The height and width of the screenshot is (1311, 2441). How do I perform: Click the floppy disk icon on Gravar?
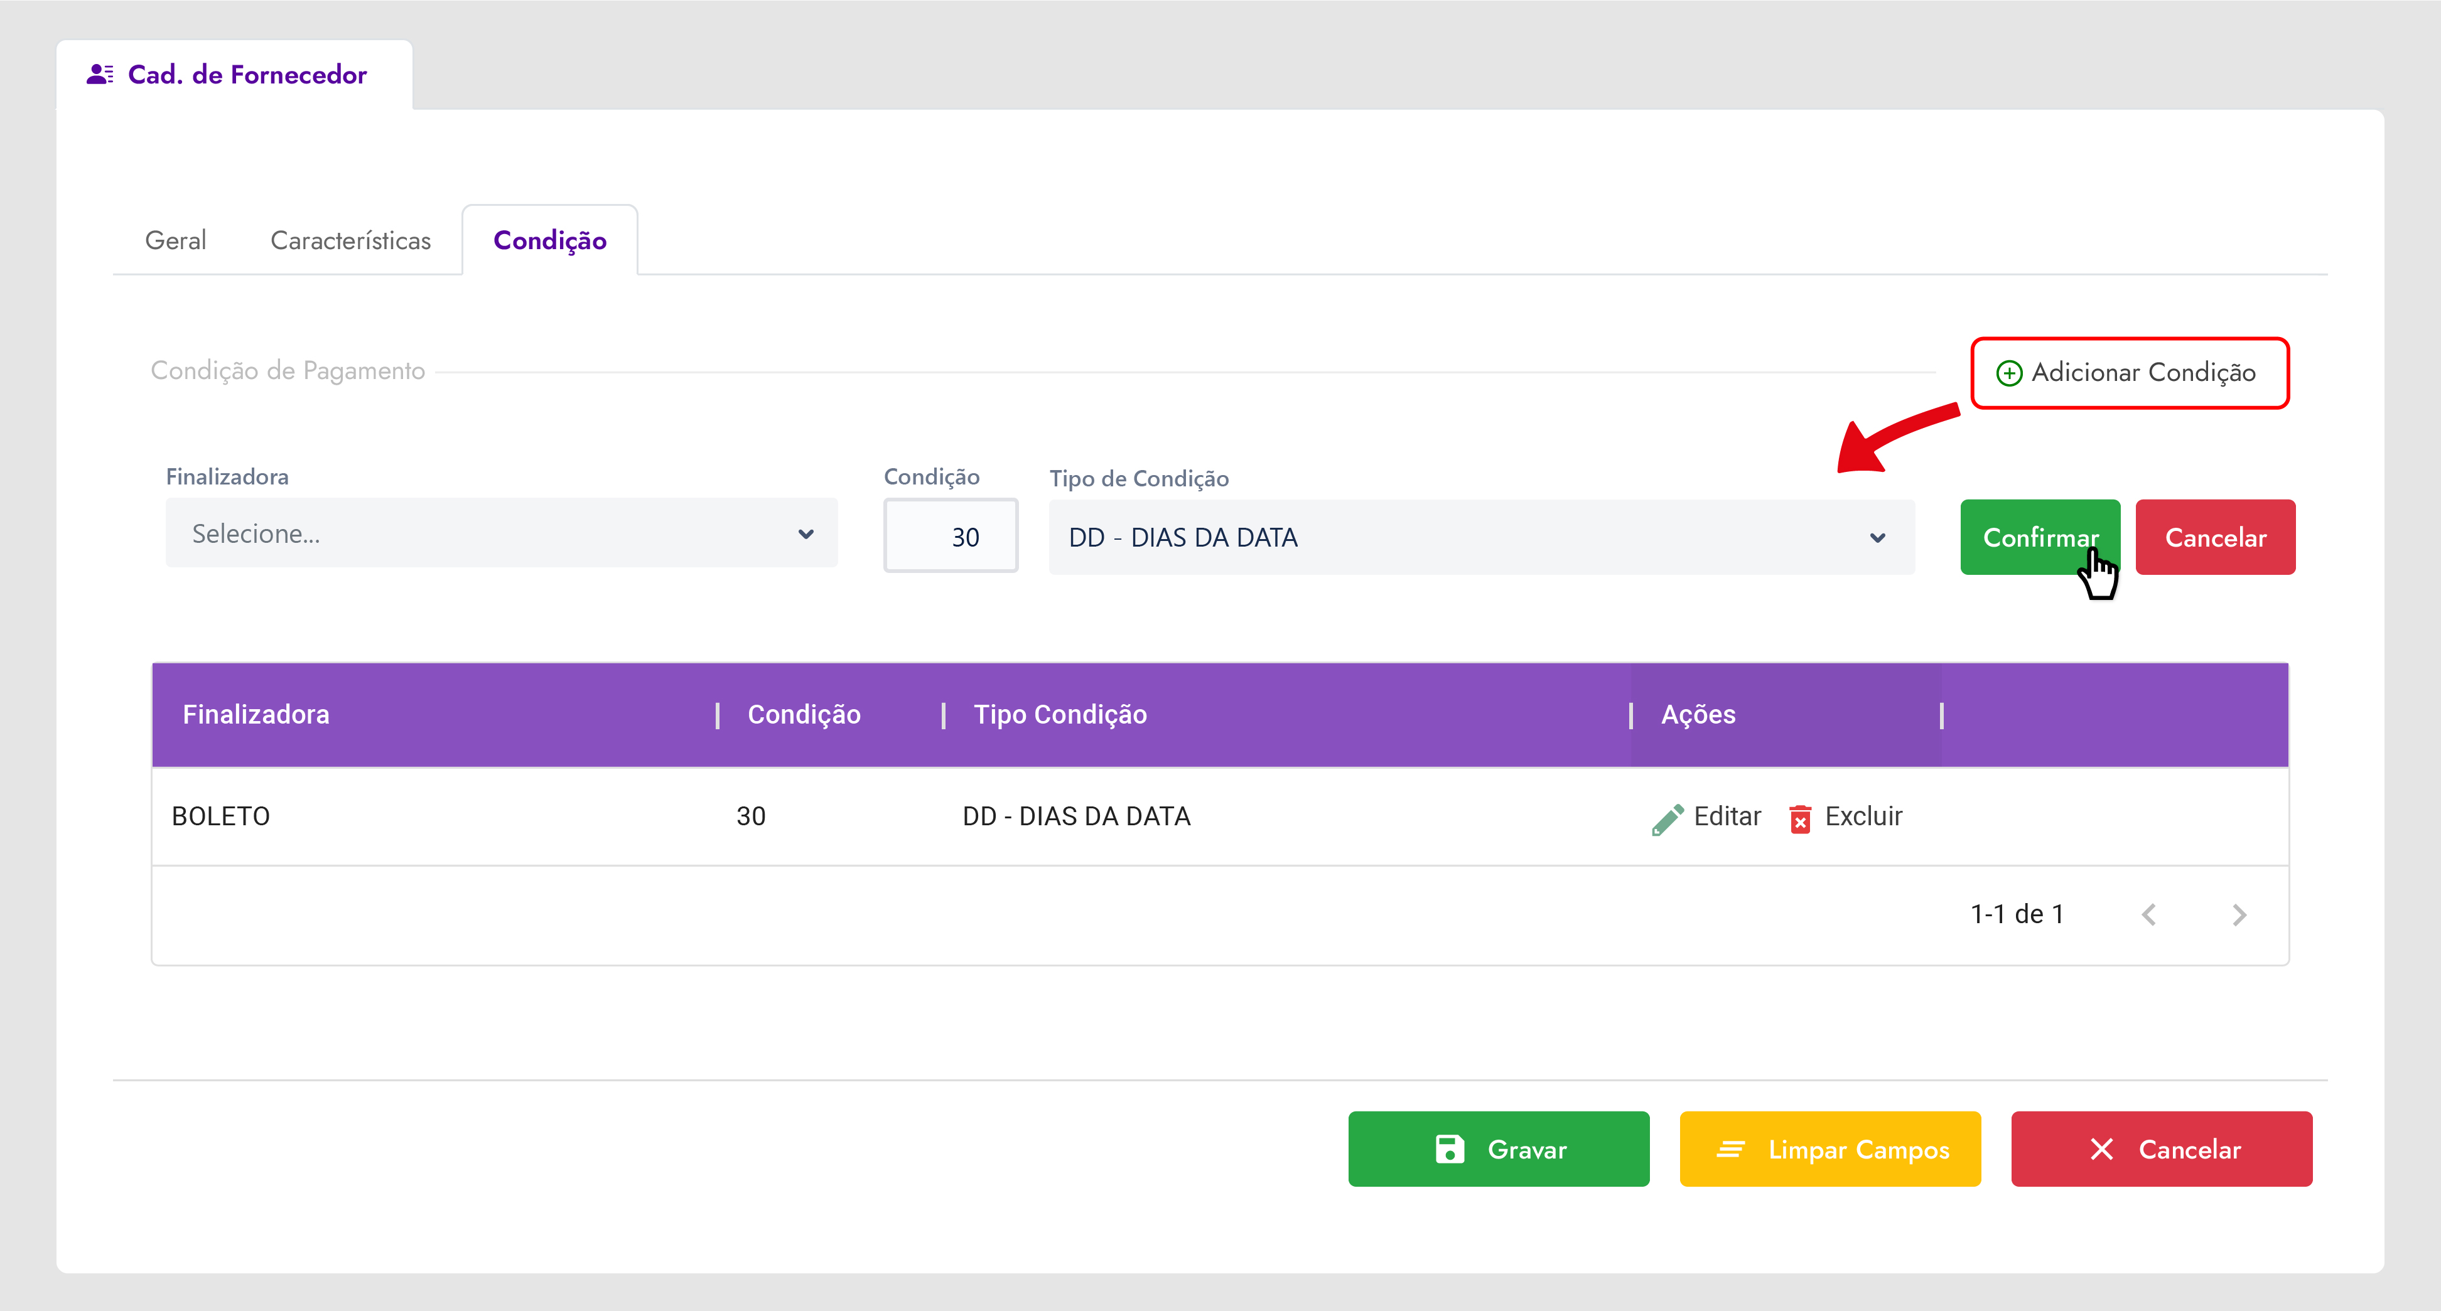click(x=1450, y=1149)
